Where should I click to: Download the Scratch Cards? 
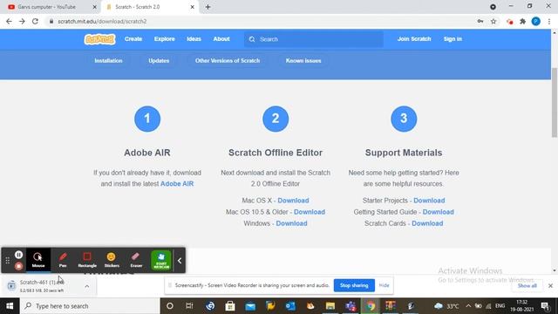tap(427, 223)
